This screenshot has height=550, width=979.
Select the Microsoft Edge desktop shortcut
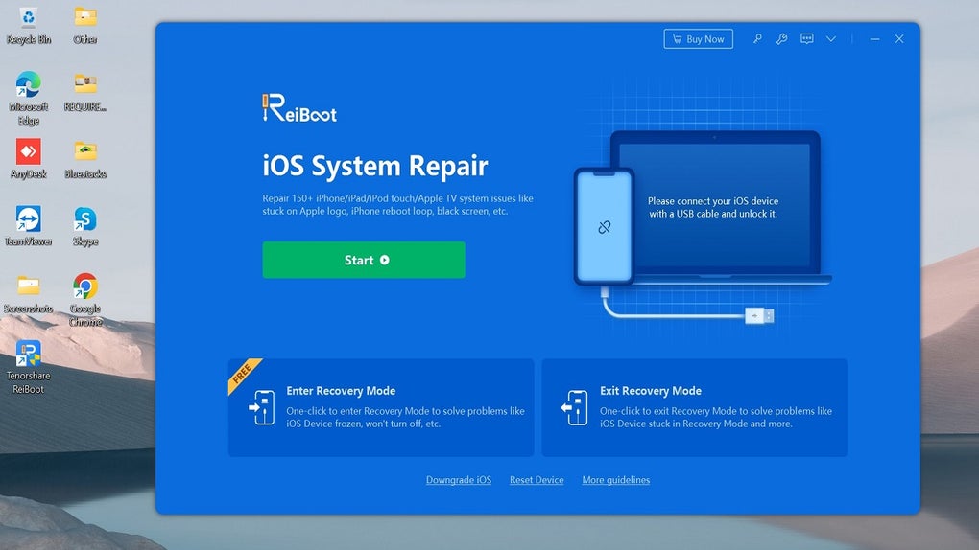pyautogui.click(x=28, y=99)
